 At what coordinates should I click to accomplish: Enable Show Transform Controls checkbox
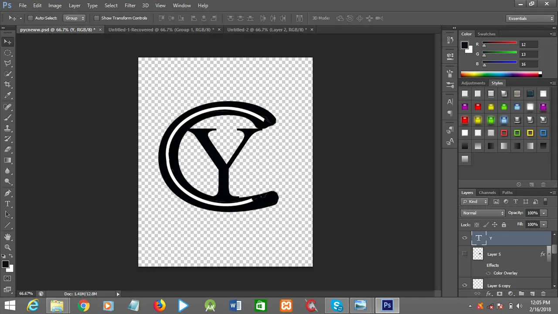[97, 18]
